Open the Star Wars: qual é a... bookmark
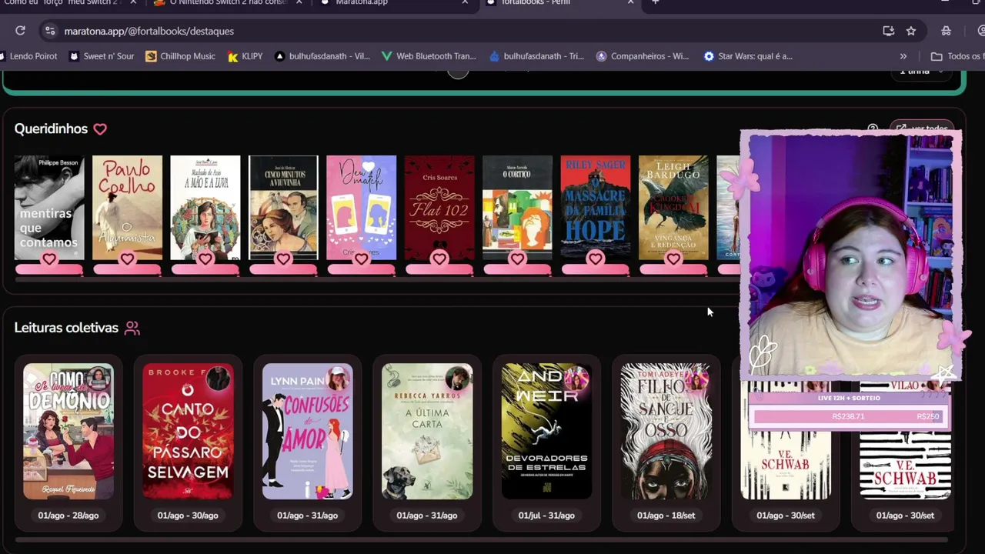The width and height of the screenshot is (985, 554). (x=749, y=56)
